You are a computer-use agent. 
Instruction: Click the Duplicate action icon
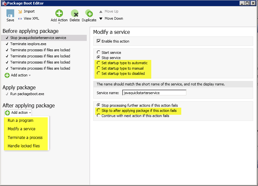tap(89, 13)
